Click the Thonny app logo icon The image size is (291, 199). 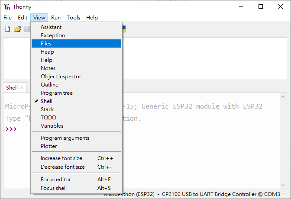click(7, 7)
